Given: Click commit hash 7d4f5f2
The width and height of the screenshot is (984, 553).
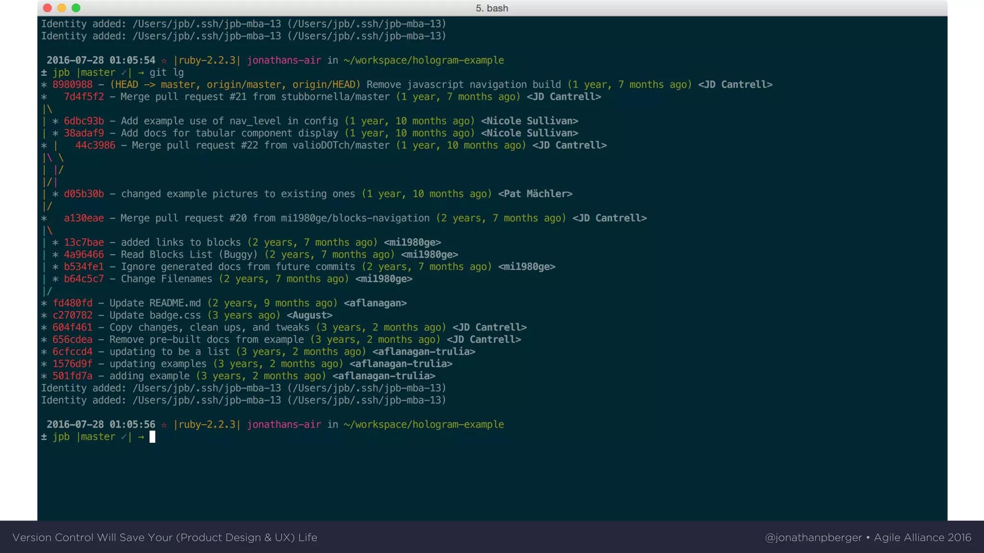Looking at the screenshot, I should click(x=84, y=96).
